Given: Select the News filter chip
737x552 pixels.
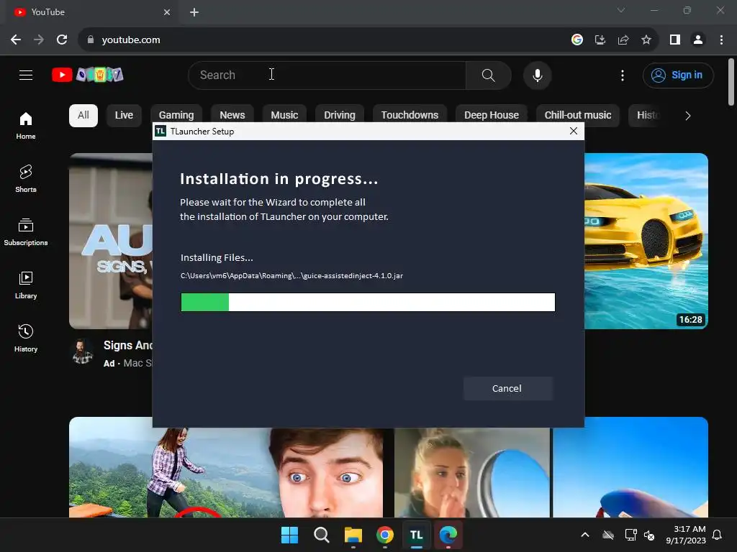Looking at the screenshot, I should pos(232,114).
